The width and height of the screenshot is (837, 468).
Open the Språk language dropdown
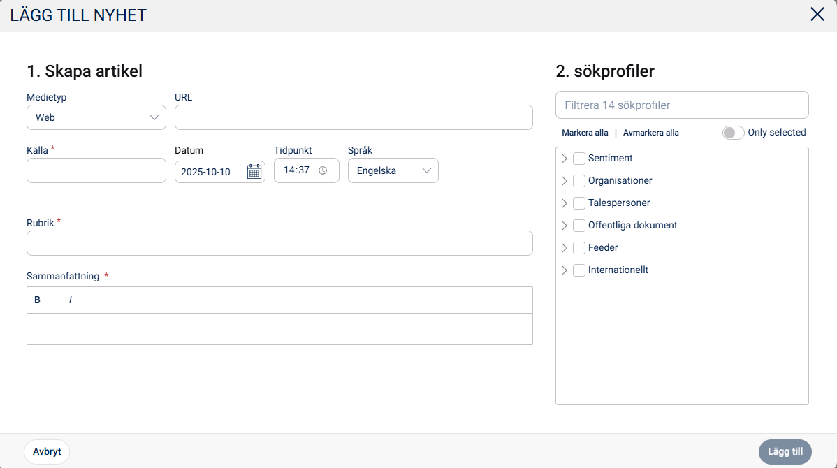pos(393,170)
